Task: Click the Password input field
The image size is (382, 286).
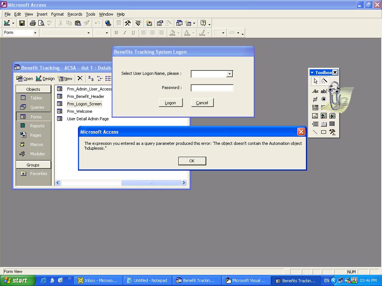Action: [212, 88]
